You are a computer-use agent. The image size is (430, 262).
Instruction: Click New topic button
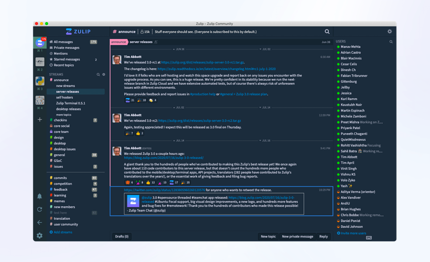[x=268, y=237]
